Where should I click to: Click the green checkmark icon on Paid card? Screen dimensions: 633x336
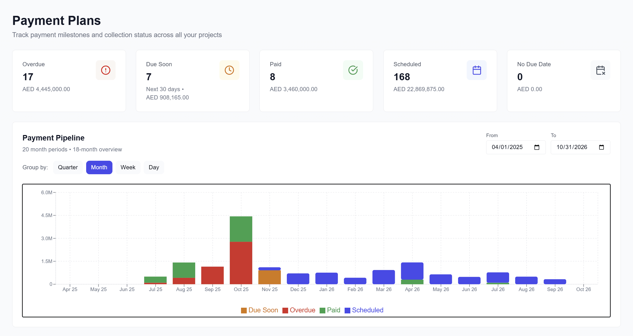coord(353,70)
